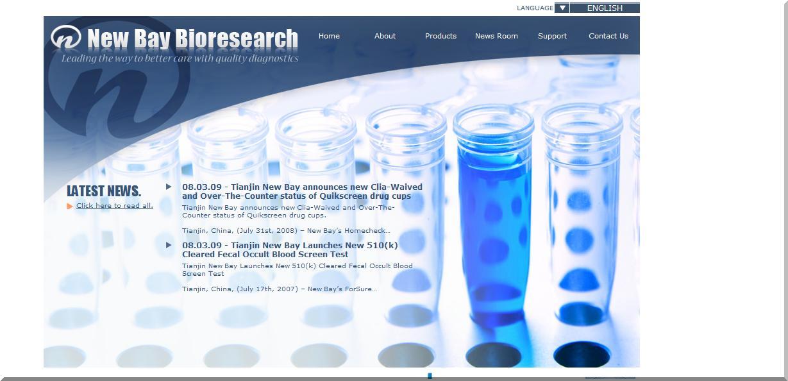Open the language dropdown arrow
Image resolution: width=788 pixels, height=381 pixels.
[x=562, y=8]
